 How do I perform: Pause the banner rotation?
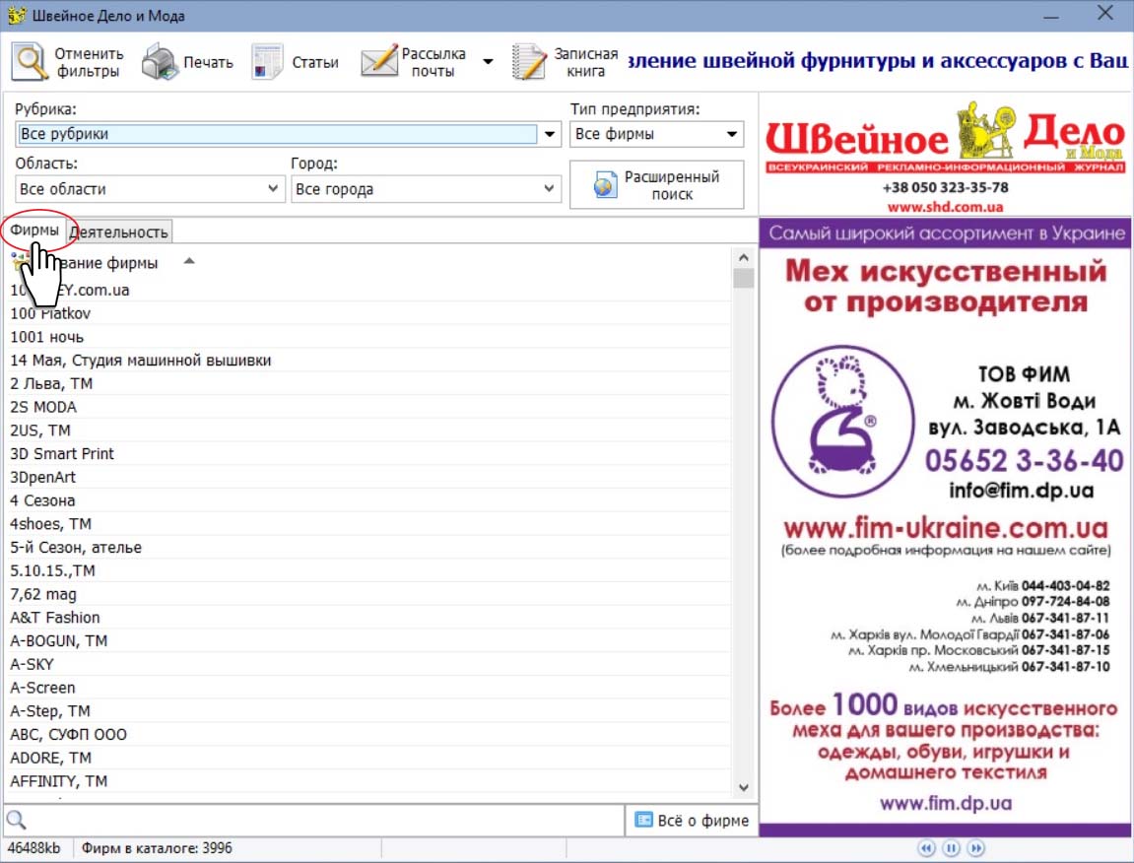coord(951,848)
